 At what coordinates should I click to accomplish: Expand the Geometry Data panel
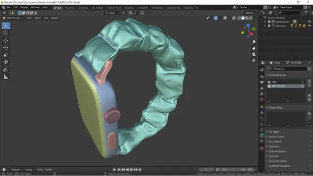(277, 161)
